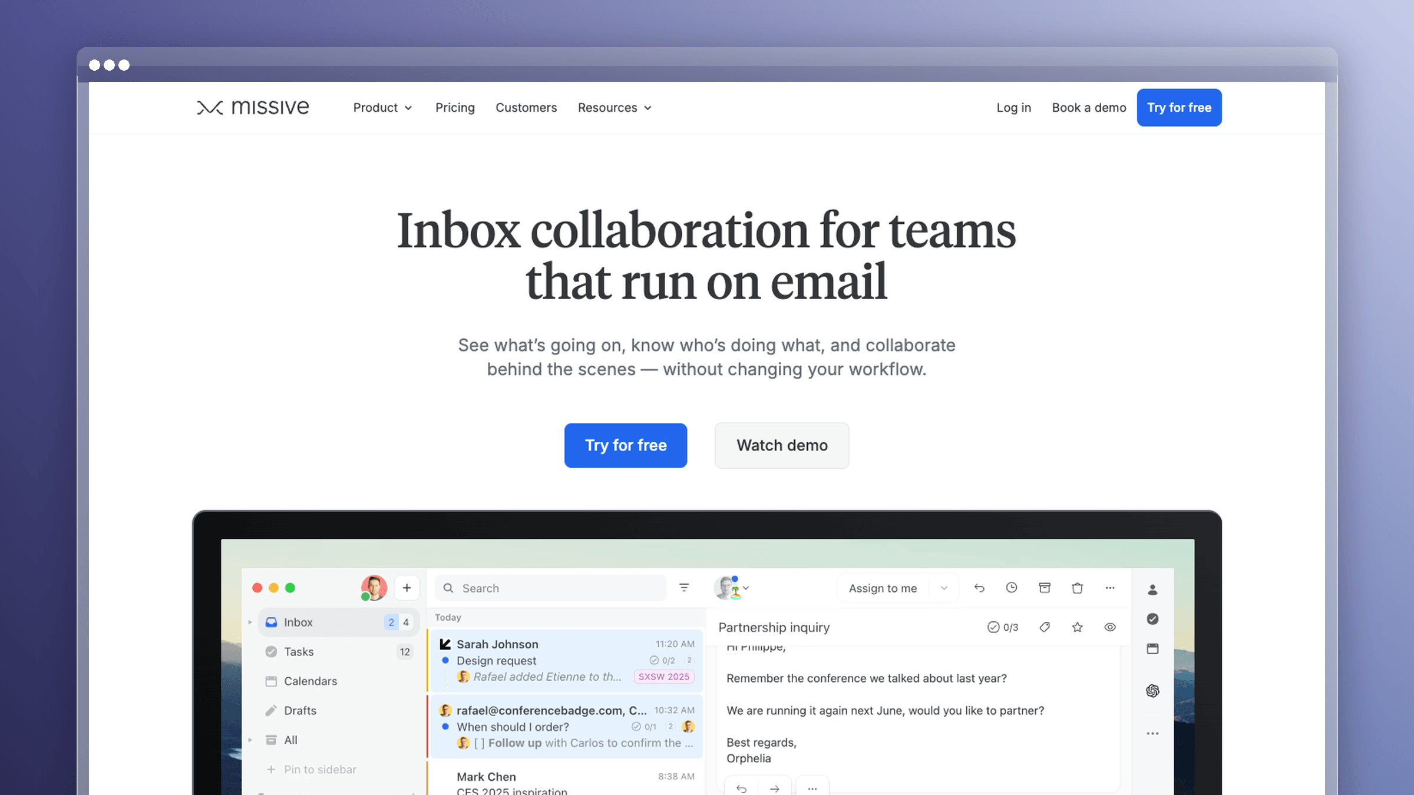Open the Product dropdown menu
1414x795 pixels.
tap(382, 108)
